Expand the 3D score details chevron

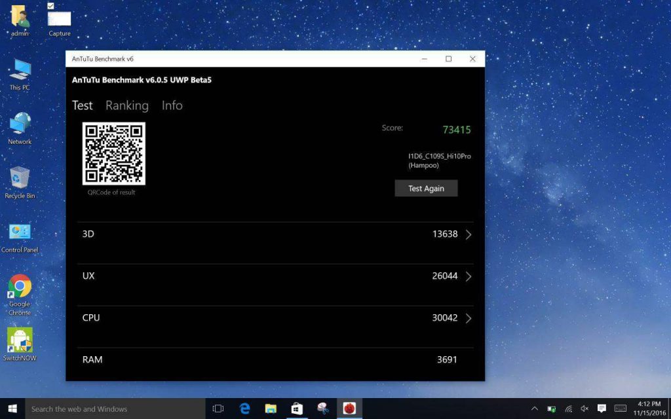coord(469,234)
